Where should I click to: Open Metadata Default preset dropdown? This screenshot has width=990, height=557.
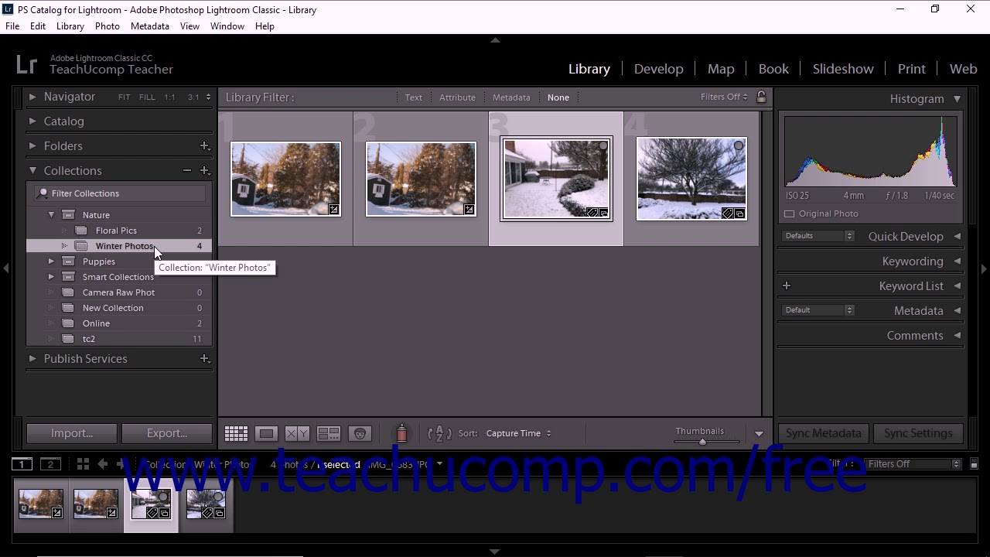818,310
